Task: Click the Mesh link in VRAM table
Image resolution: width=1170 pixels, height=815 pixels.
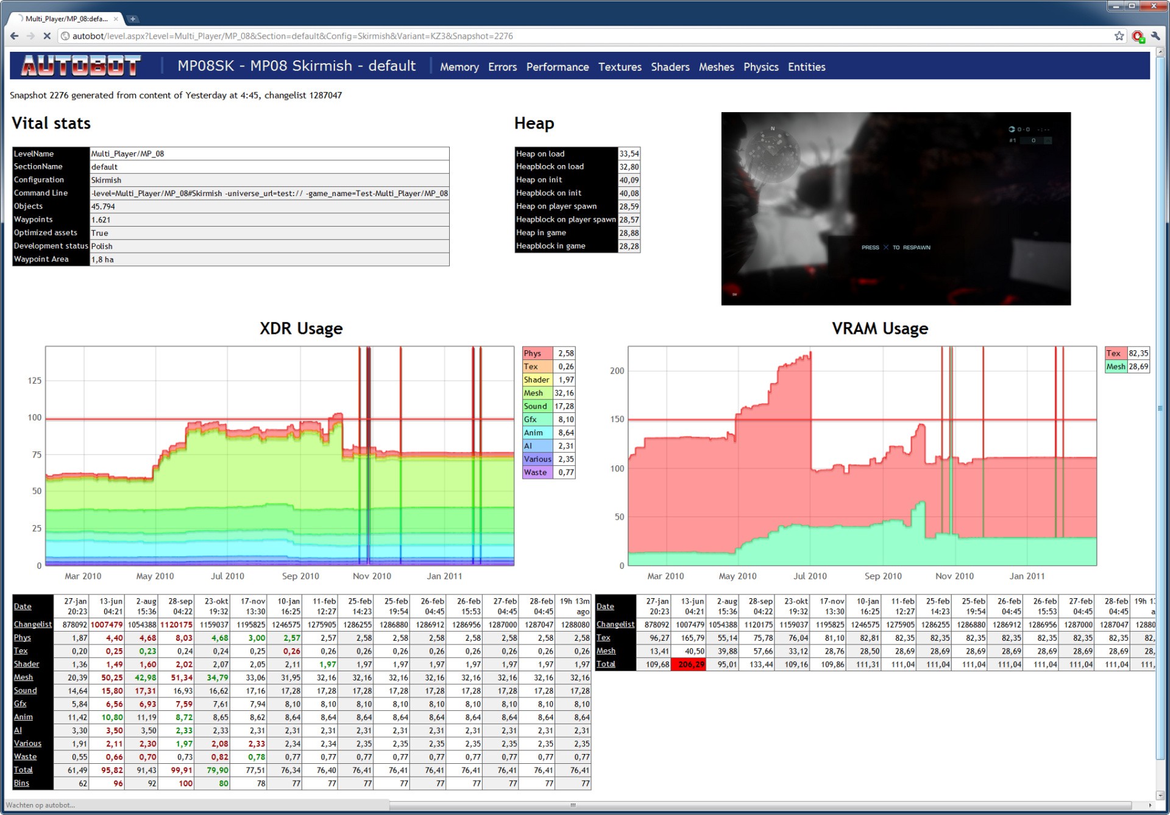Action: [x=606, y=651]
